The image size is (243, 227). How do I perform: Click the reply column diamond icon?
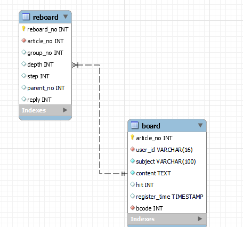(23, 99)
